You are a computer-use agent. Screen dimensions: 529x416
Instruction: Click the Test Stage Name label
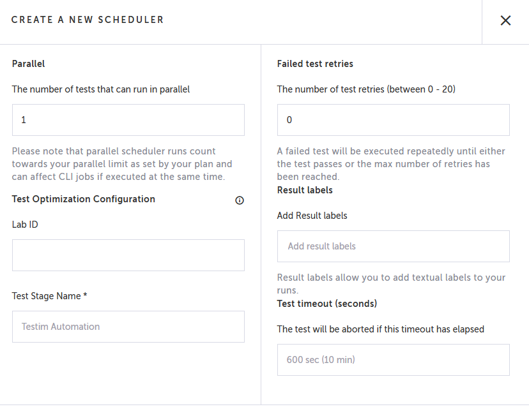pyautogui.click(x=49, y=296)
